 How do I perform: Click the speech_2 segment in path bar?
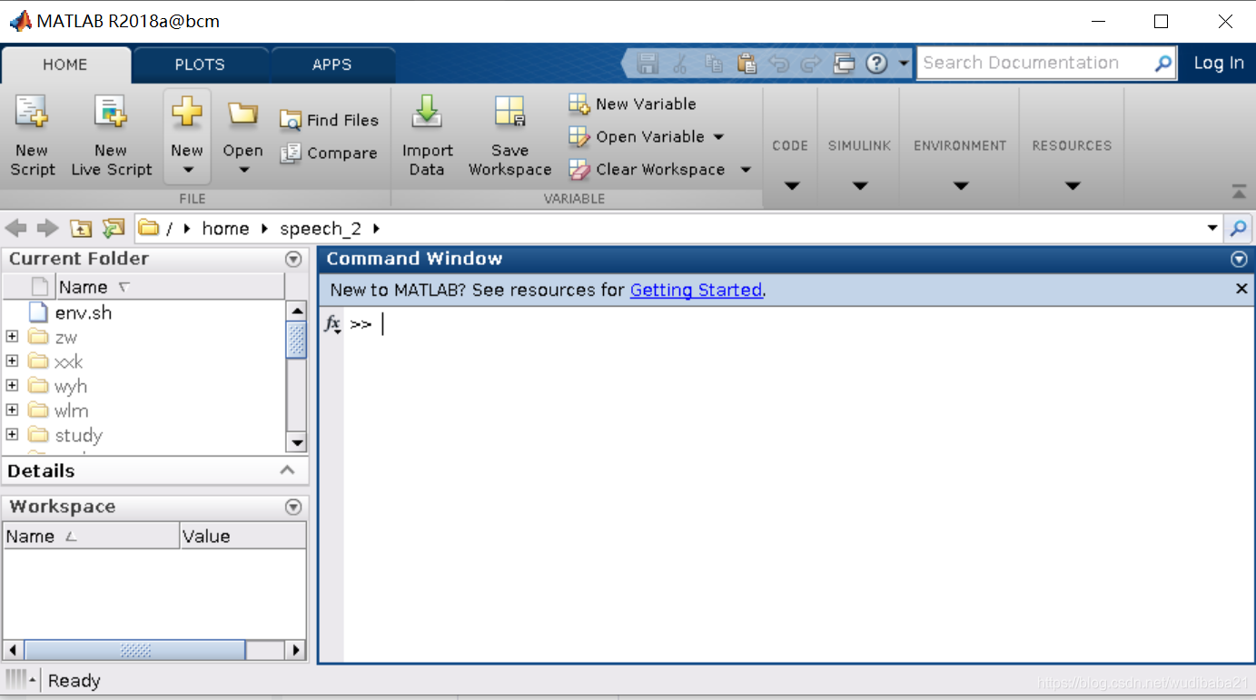coord(321,229)
